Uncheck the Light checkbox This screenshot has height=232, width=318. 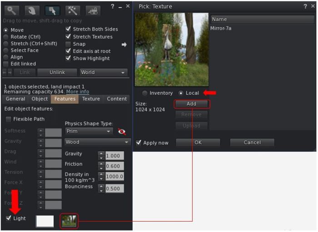pos(9,218)
